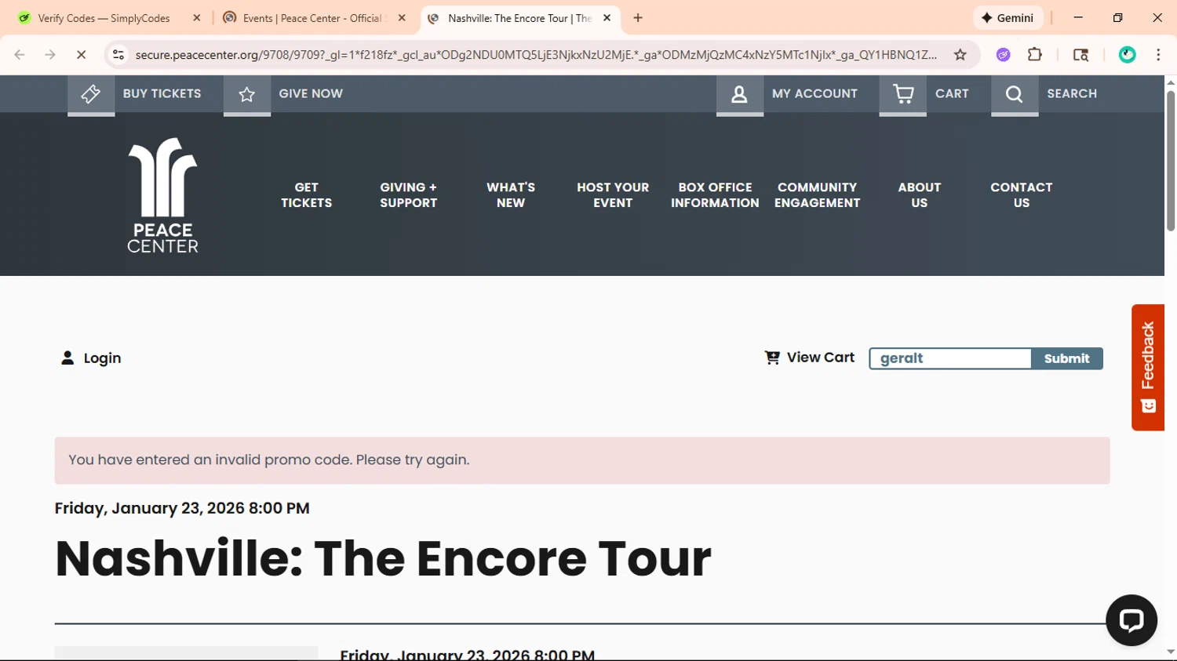Click the Cart text link
The height and width of the screenshot is (661, 1177).
click(x=952, y=93)
